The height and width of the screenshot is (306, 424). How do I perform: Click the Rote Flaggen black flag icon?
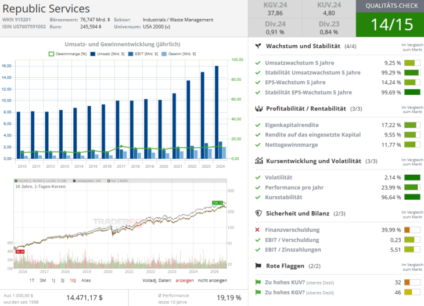258,266
